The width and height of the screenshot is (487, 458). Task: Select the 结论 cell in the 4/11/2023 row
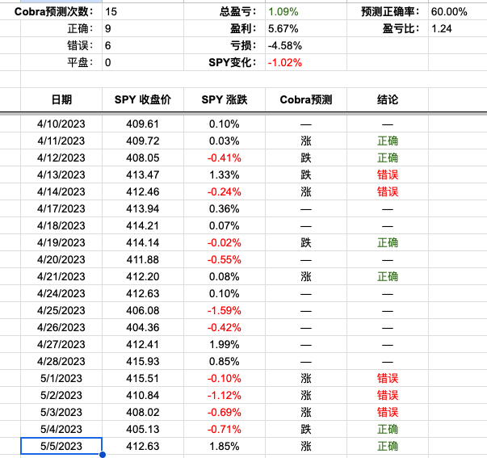[x=388, y=141]
